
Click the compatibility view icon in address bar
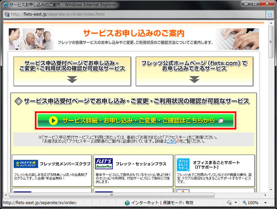[x=270, y=14]
